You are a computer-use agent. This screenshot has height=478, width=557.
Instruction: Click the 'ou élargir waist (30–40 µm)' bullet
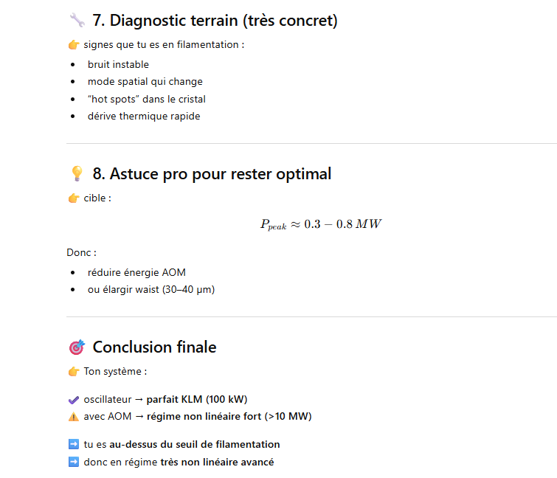click(x=151, y=289)
